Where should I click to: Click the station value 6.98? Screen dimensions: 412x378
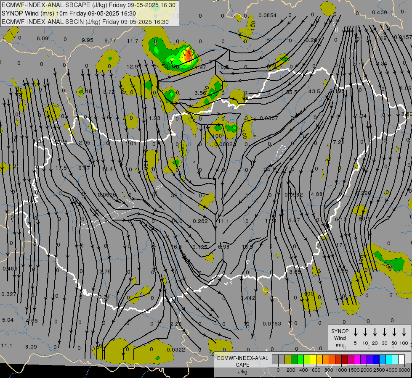pyautogui.click(x=223, y=247)
